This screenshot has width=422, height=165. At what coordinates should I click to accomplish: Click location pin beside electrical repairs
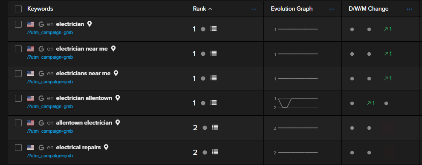[x=106, y=147]
